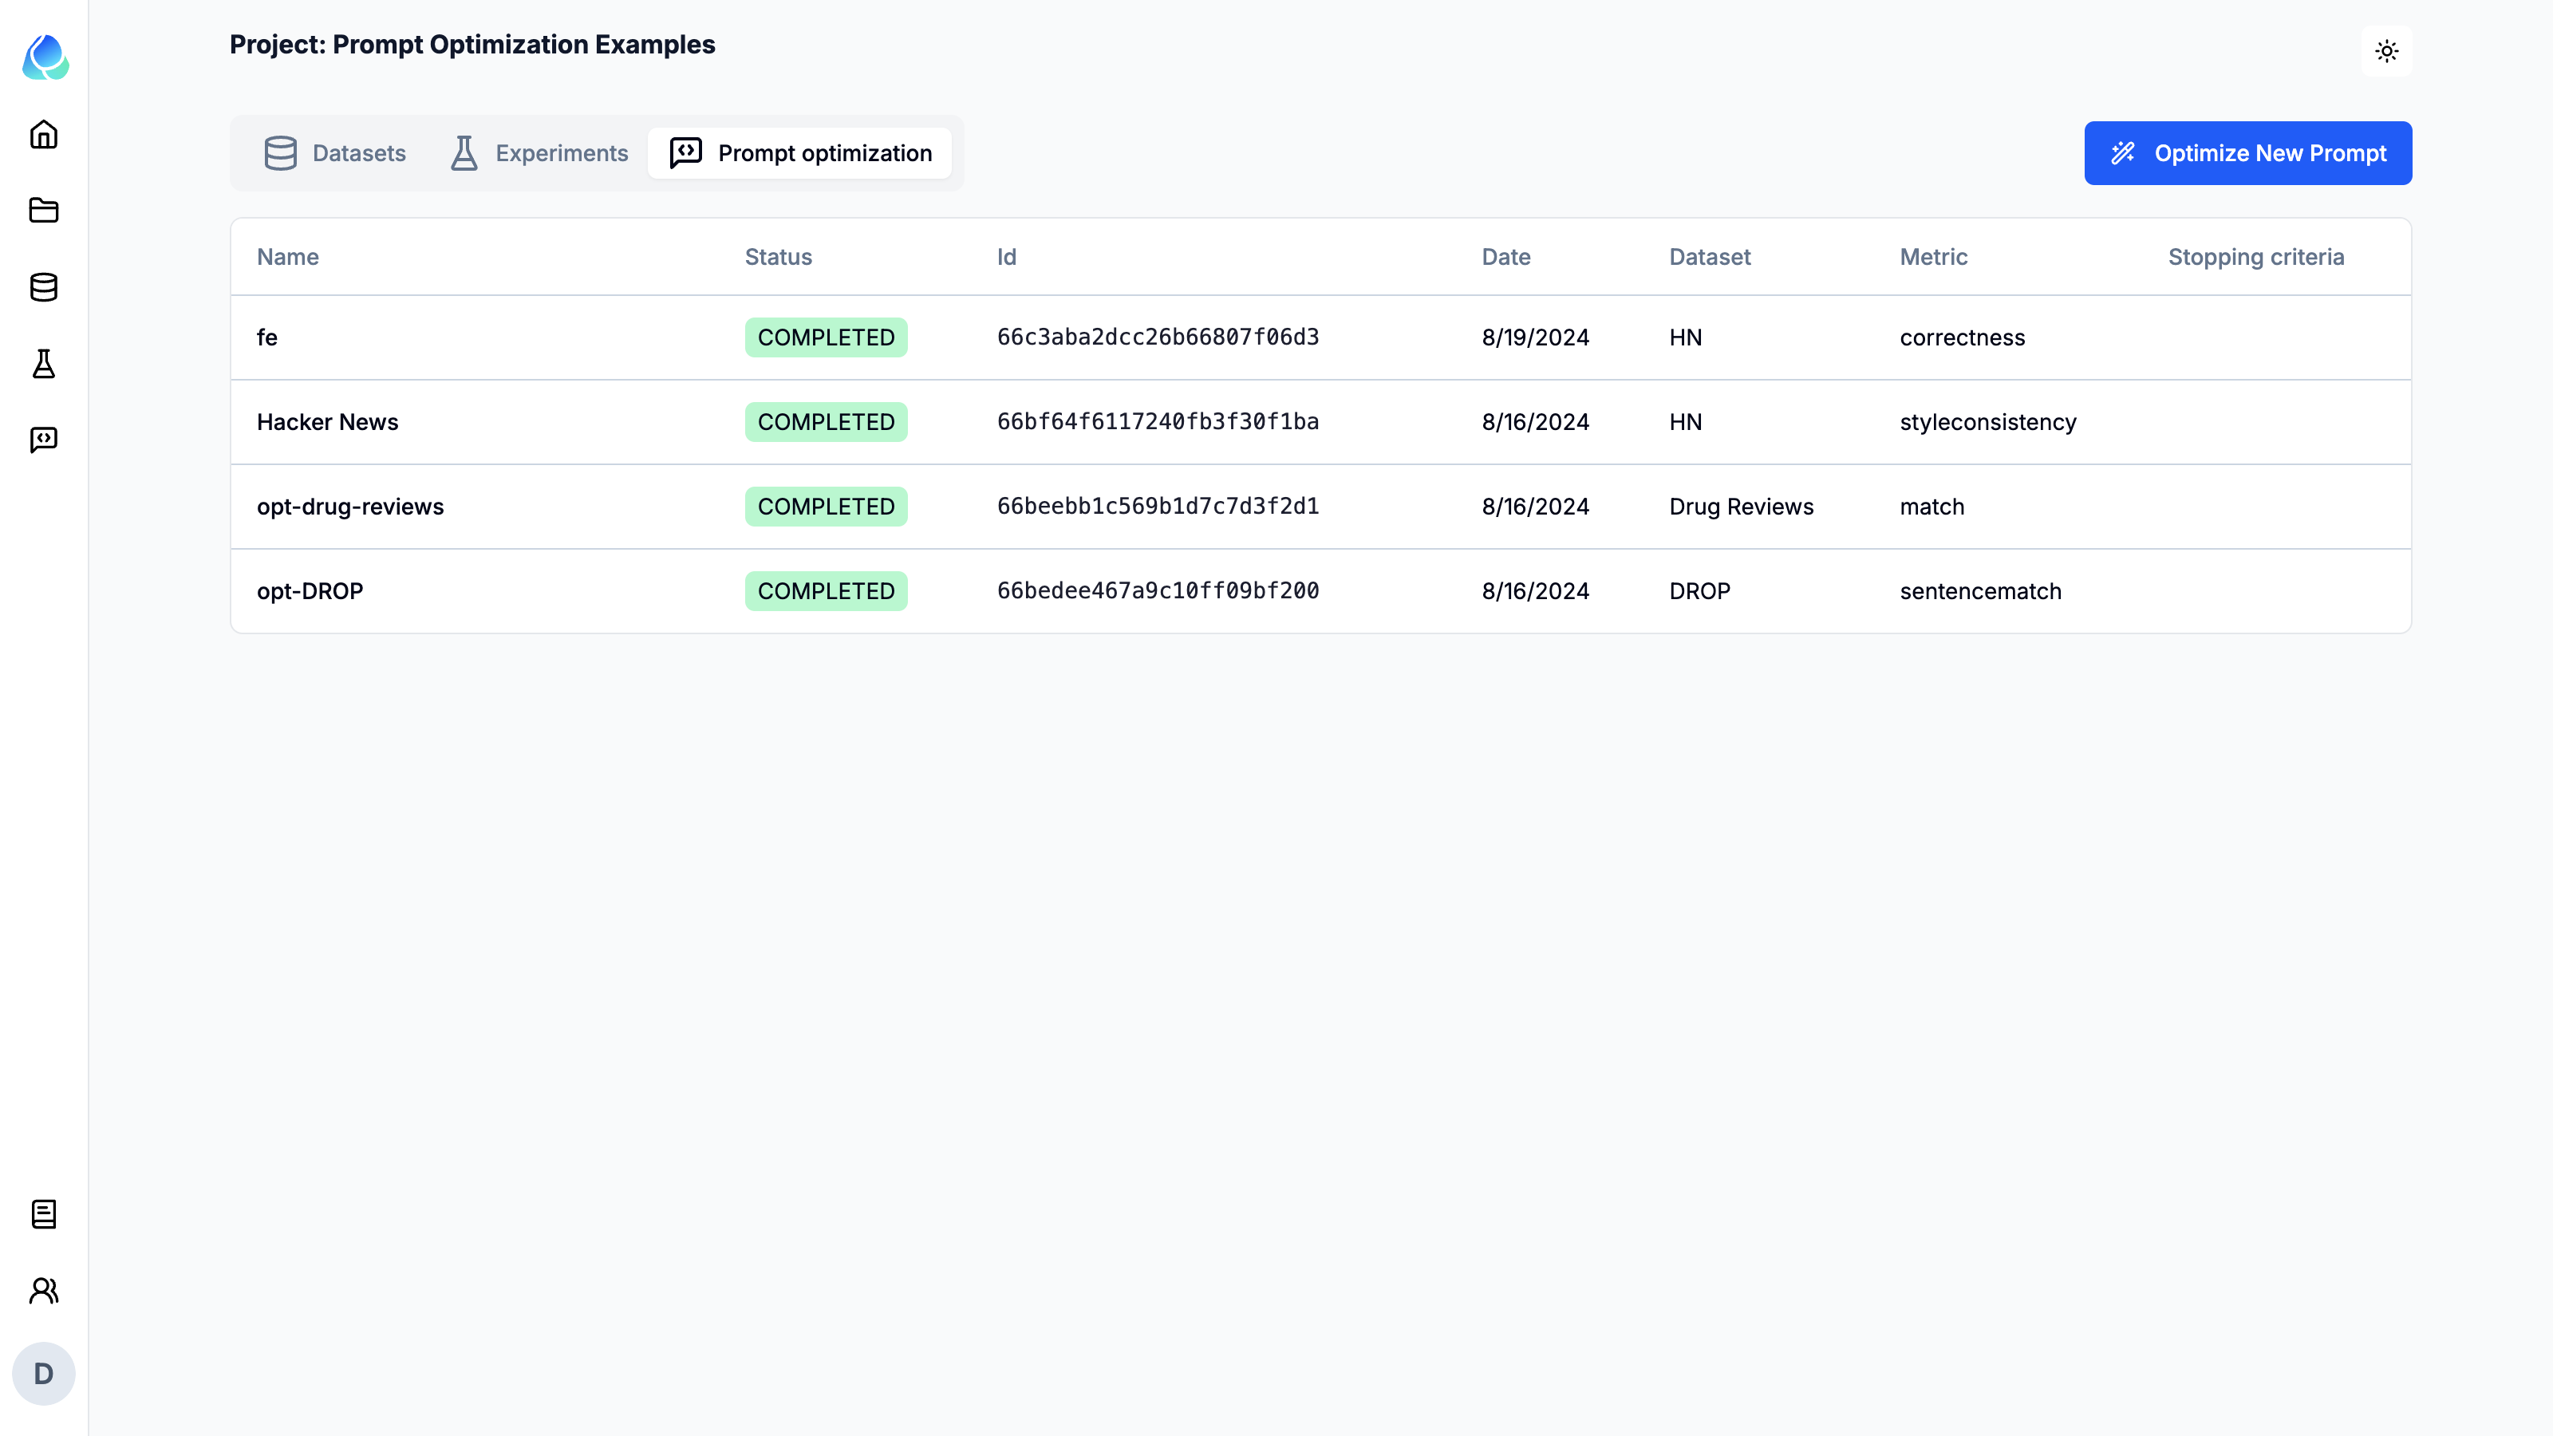
Task: Toggle the light/dark theme sun button
Action: (x=2386, y=50)
